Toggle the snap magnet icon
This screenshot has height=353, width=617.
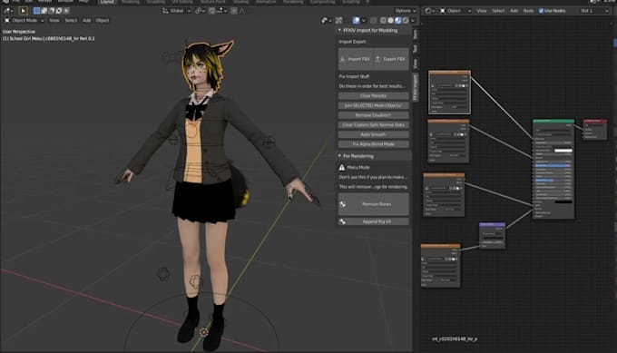tap(211, 11)
